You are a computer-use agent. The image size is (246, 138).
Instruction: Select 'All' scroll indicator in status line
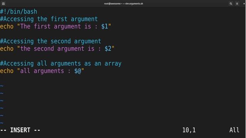point(234,130)
